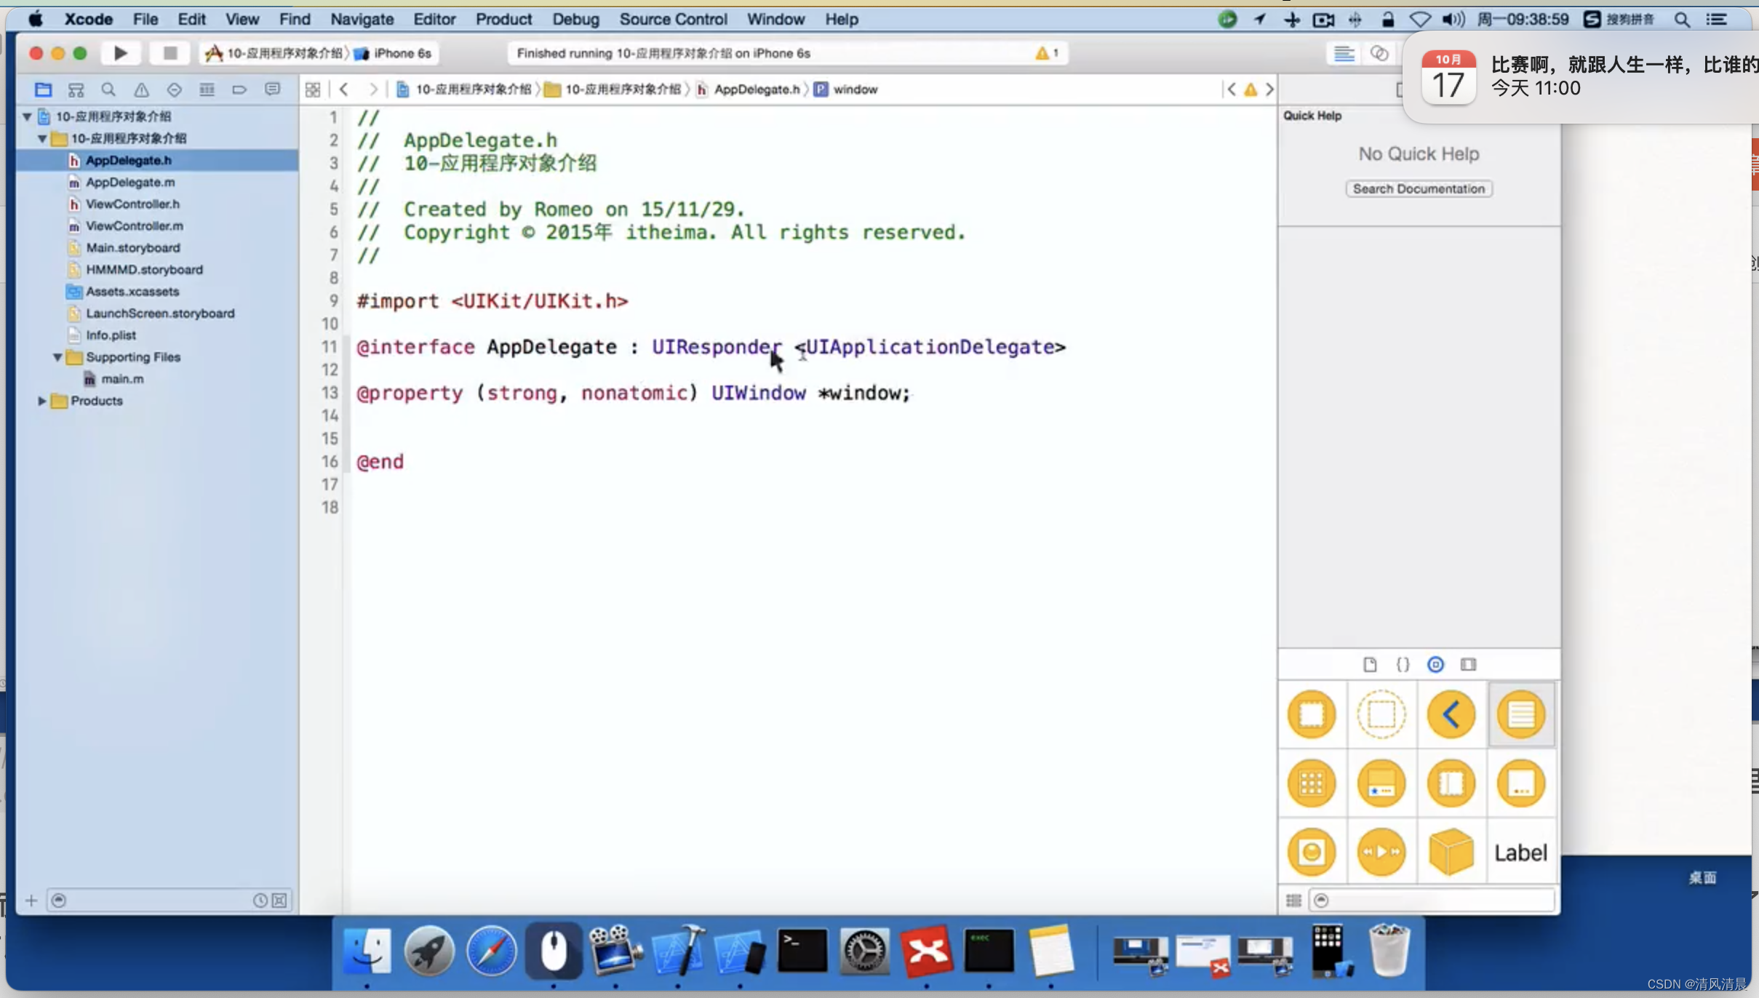This screenshot has height=998, width=1759.
Task: Add a new file with plus button
Action: [31, 901]
